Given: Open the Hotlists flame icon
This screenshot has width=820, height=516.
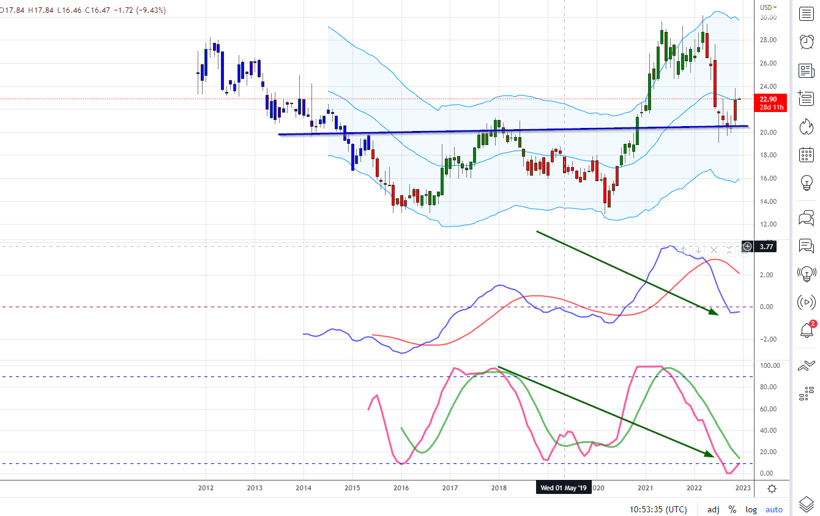Looking at the screenshot, I should pyautogui.click(x=806, y=126).
